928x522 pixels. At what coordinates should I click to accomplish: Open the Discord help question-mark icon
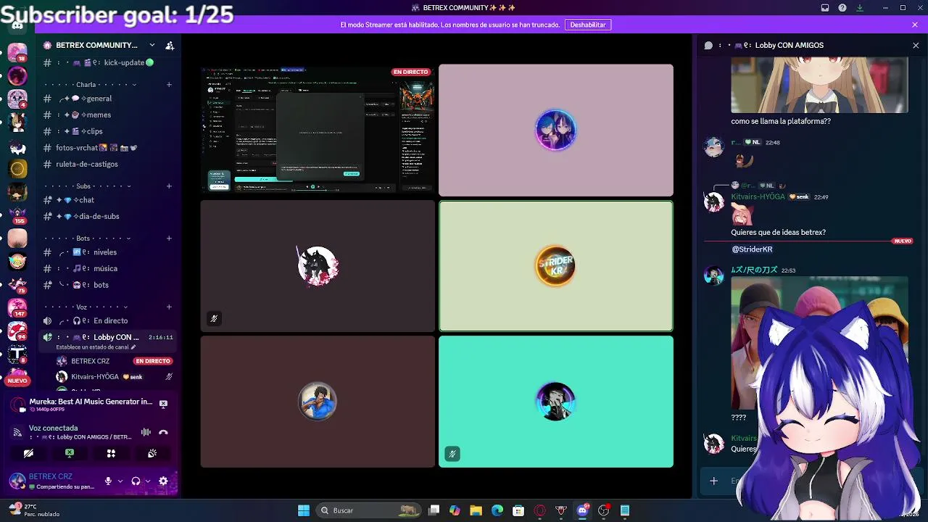point(842,8)
